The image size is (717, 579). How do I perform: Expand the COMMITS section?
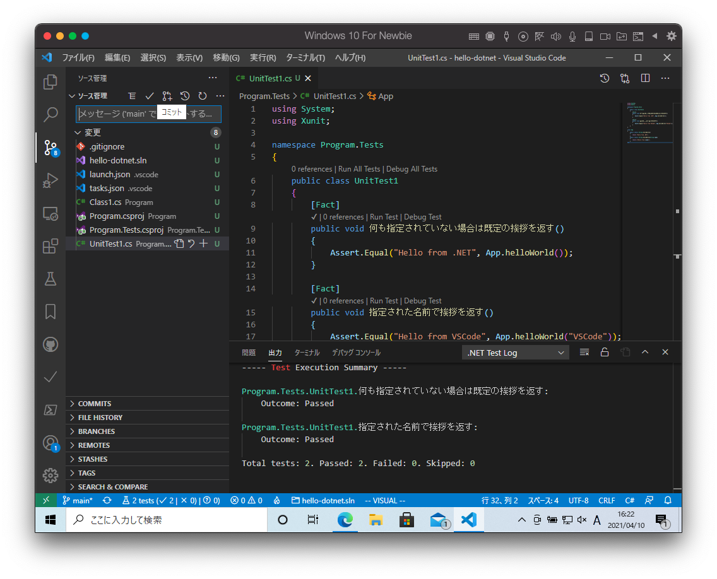95,404
